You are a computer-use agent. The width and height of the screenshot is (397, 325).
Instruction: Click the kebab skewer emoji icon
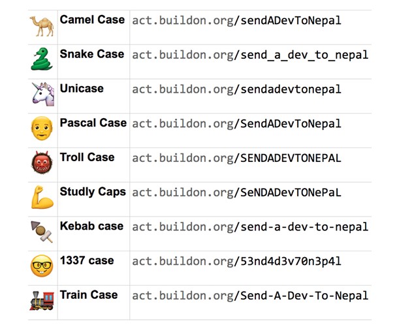42,232
